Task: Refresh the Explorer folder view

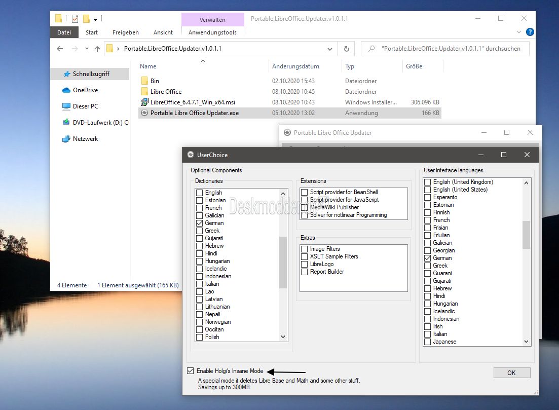Action: coord(346,49)
